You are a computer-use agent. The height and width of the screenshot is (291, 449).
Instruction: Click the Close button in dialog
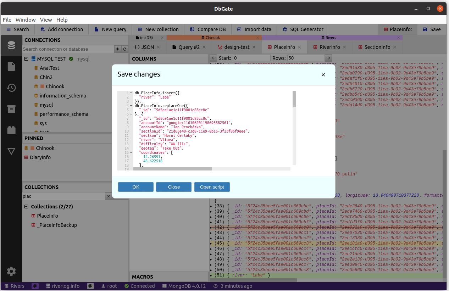click(x=174, y=187)
